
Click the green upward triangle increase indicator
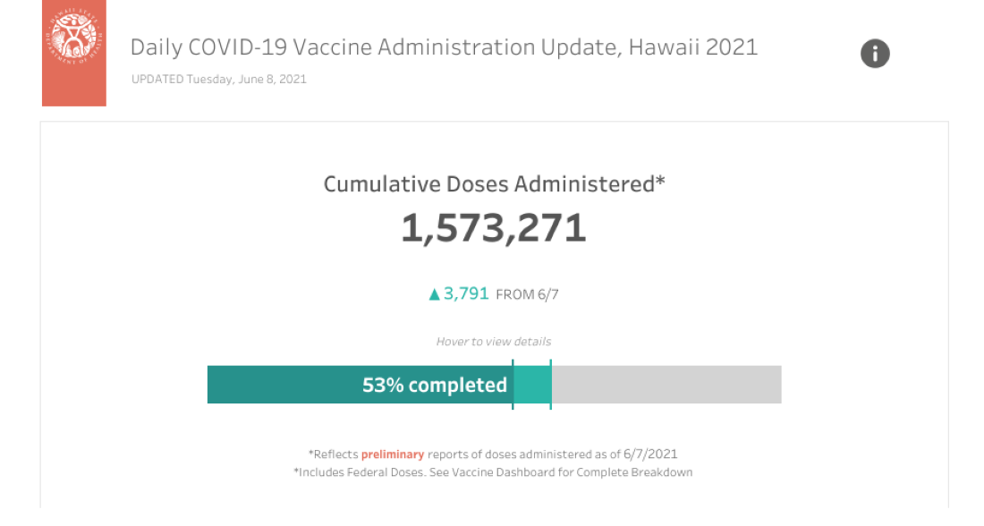(434, 294)
